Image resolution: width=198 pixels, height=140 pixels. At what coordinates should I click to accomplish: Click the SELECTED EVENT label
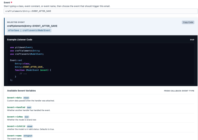coord(16,22)
